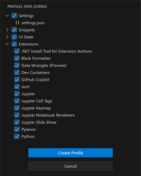
Task: Collapse the Extensions tree node
Action: (x=7, y=44)
